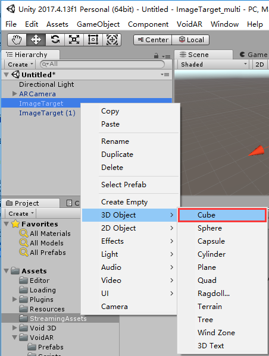Click the Hierarchy panel lock icon
Image resolution: width=269 pixels, height=356 pixels.
pyautogui.click(x=156, y=56)
